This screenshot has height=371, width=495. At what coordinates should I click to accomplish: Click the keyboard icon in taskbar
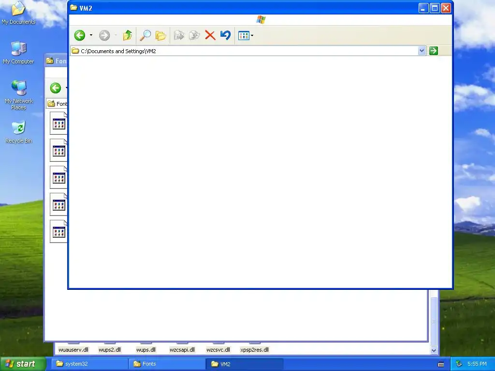441,364
